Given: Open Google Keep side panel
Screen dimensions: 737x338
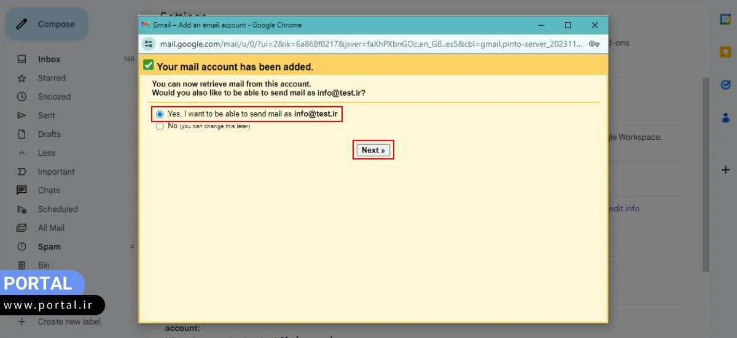Looking at the screenshot, I should [725, 52].
